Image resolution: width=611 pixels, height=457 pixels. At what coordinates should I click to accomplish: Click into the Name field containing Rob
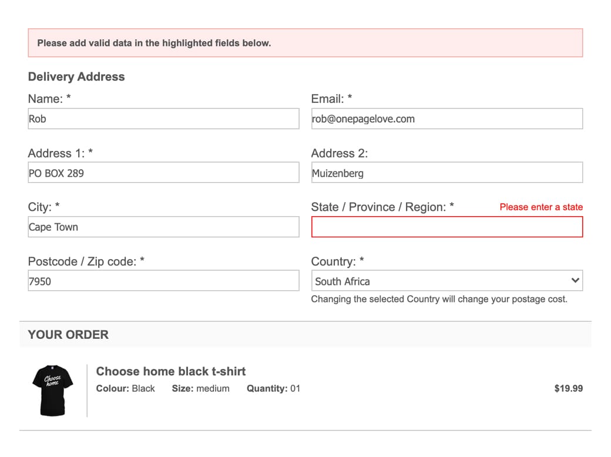coord(163,119)
